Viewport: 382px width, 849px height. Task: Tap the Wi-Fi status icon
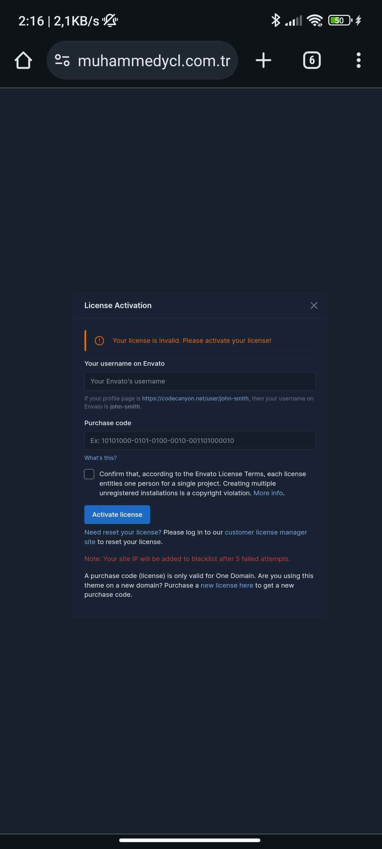315,21
